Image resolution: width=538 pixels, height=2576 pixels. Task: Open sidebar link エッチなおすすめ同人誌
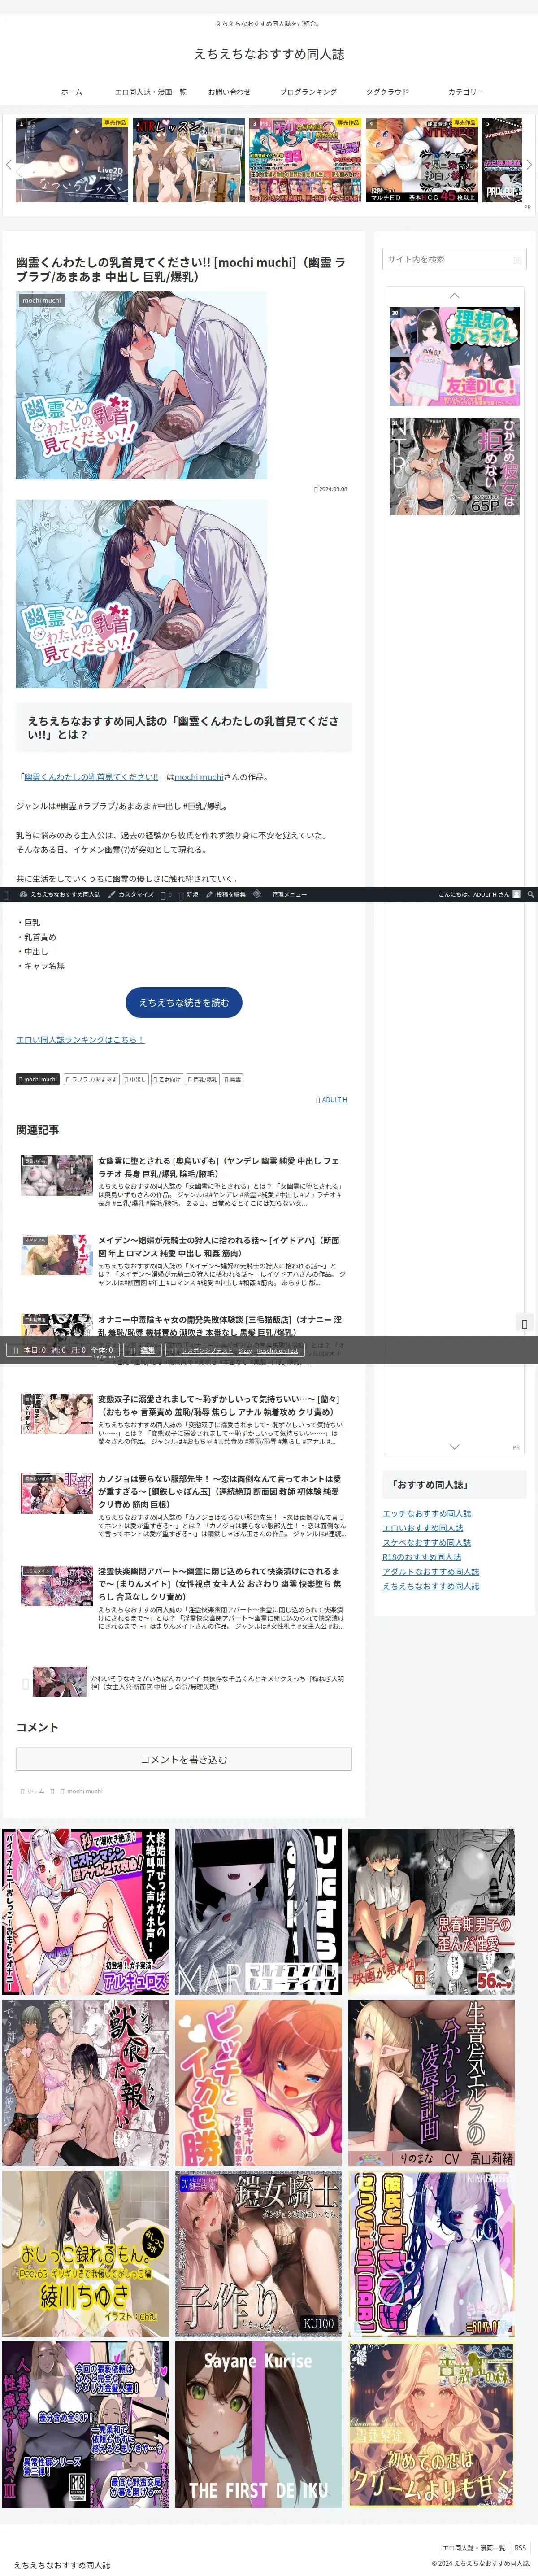click(426, 1513)
